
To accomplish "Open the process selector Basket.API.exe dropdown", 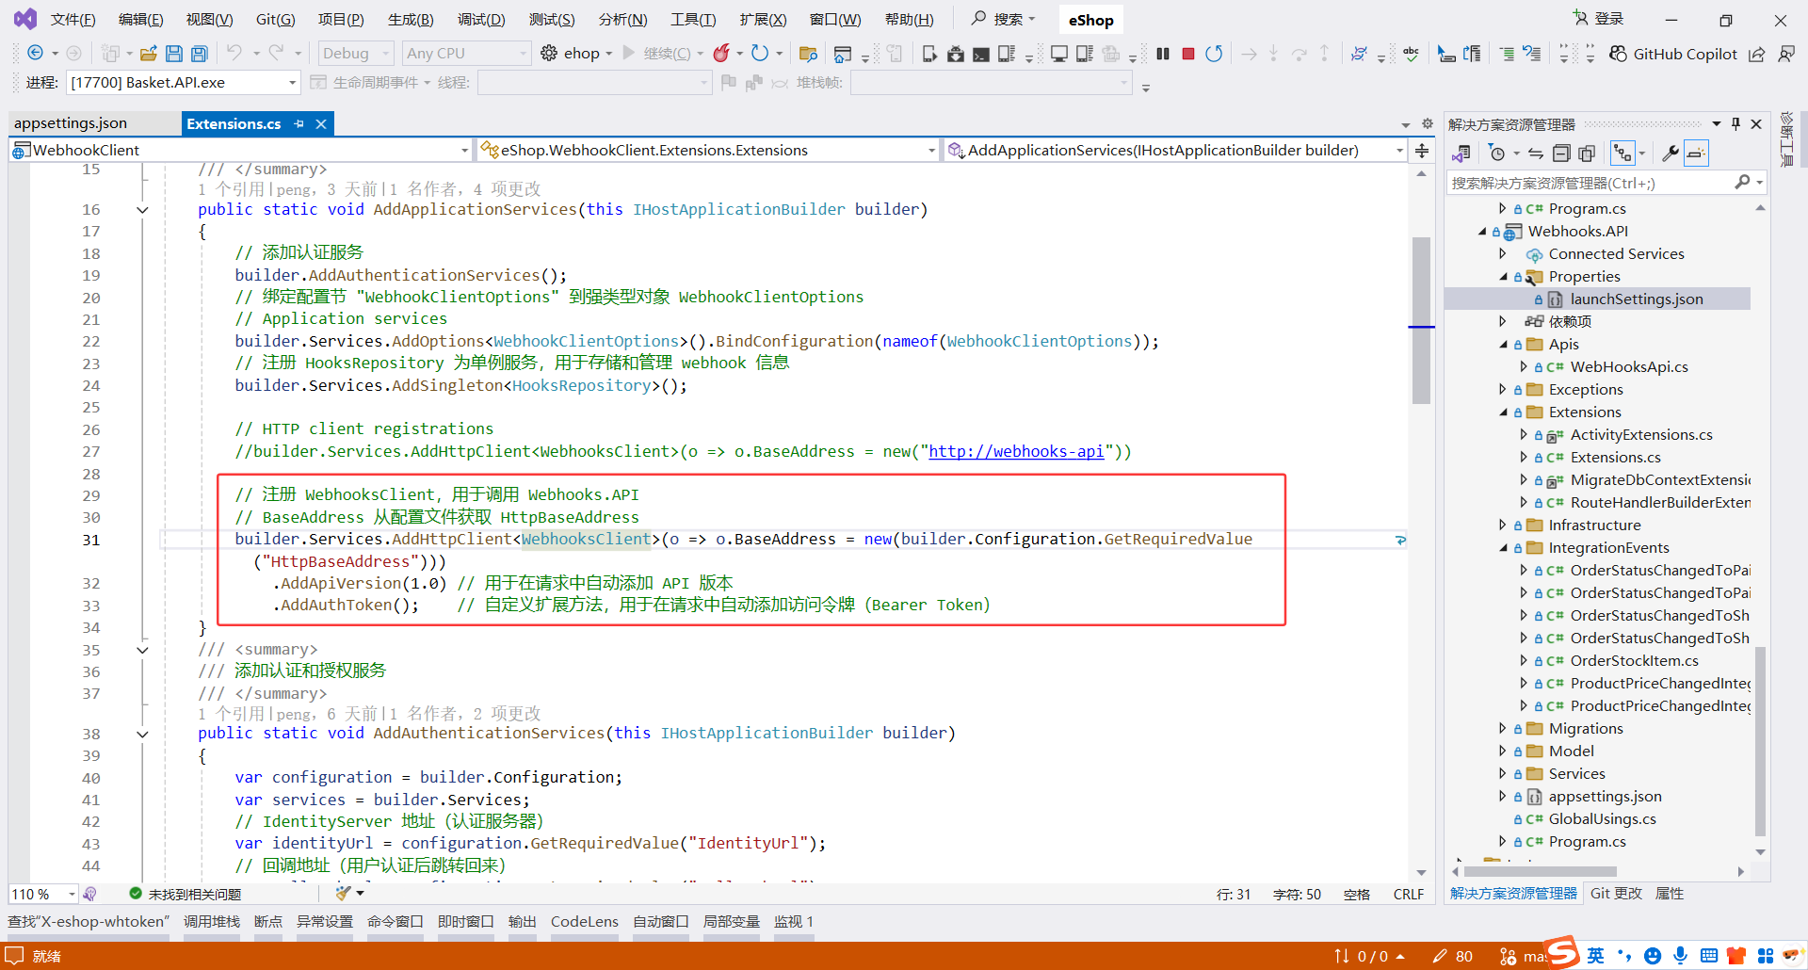I will click(x=184, y=83).
